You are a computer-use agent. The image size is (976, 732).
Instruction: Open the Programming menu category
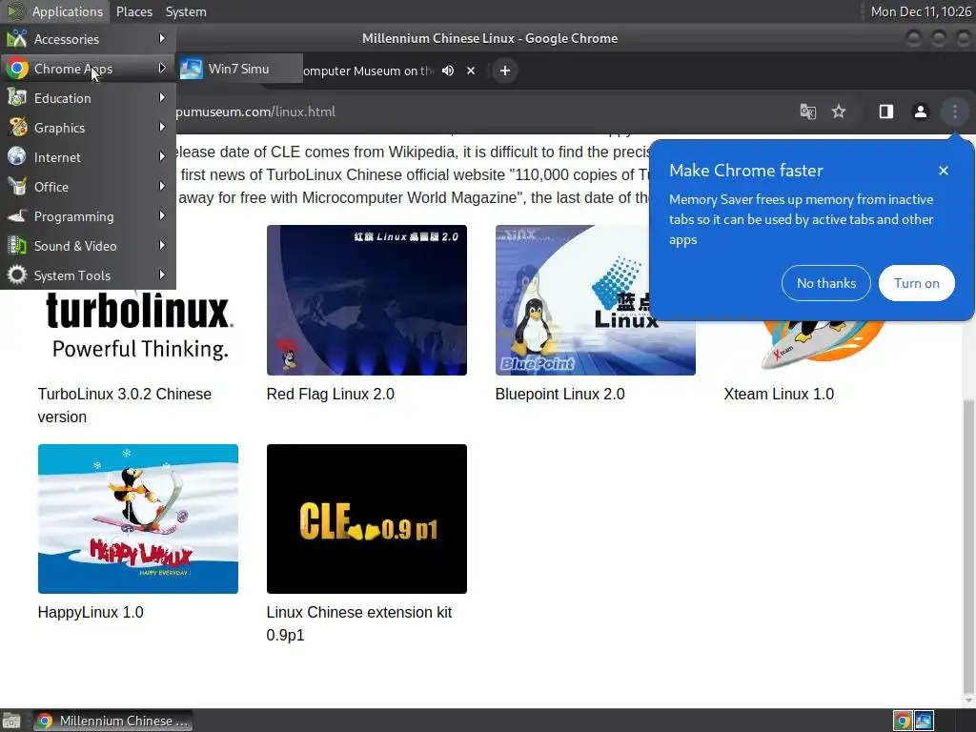pyautogui.click(x=88, y=216)
